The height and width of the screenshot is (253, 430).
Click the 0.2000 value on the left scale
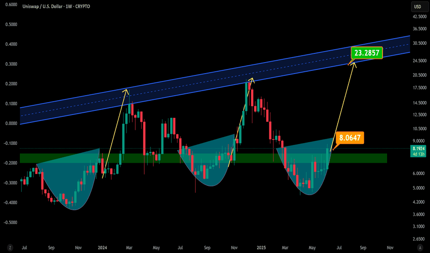click(11, 84)
